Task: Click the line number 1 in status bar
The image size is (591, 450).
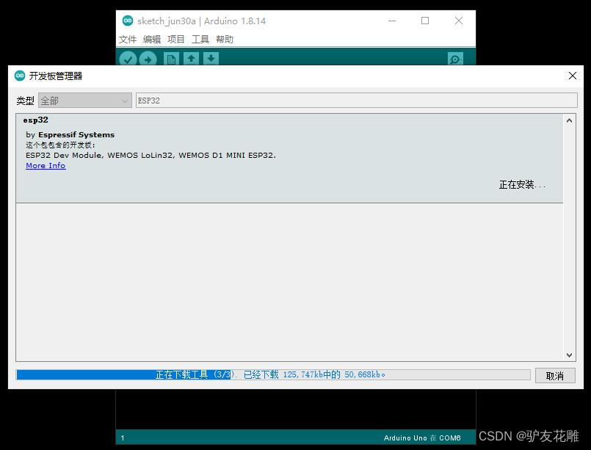Action: tap(123, 438)
